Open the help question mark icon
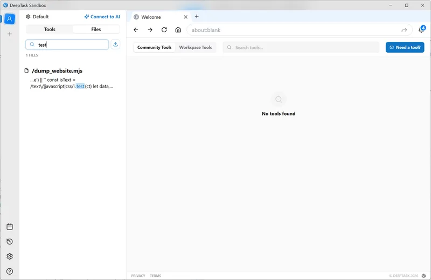 click(9, 271)
